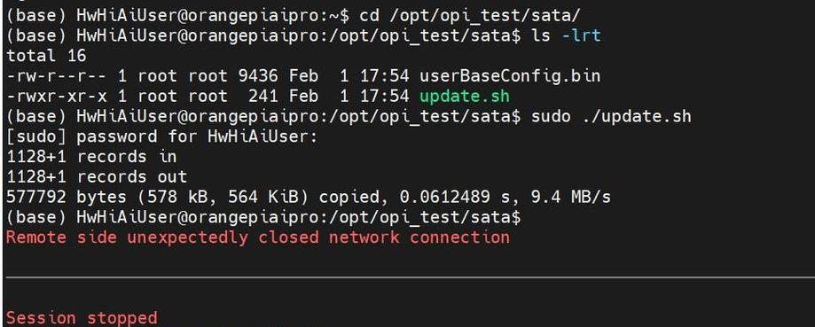Click the -rwxr-xr-x permission string
Screen dimensions: 815x327
click(x=56, y=97)
